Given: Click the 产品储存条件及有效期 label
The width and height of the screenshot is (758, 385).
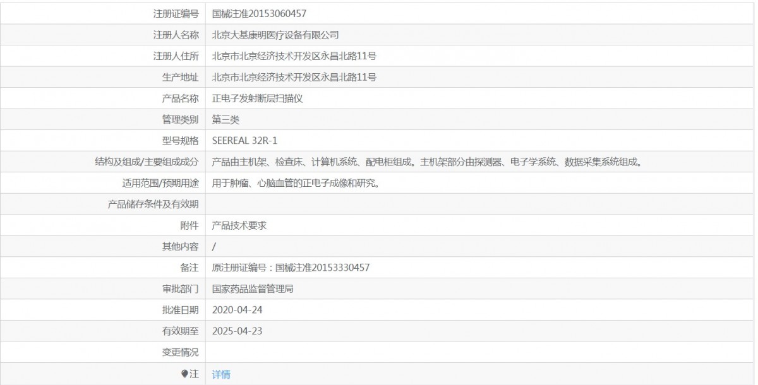Looking at the screenshot, I should click(153, 204).
